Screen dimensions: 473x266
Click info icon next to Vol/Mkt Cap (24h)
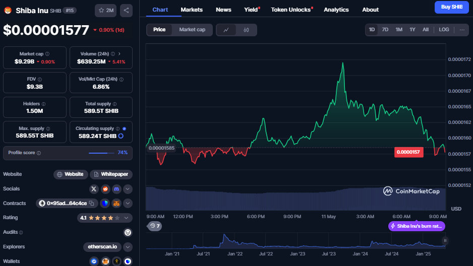[122, 80]
